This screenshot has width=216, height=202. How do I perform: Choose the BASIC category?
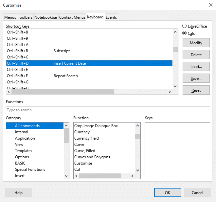(x=20, y=163)
